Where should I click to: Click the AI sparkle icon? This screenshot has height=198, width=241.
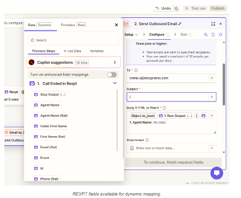point(206,35)
